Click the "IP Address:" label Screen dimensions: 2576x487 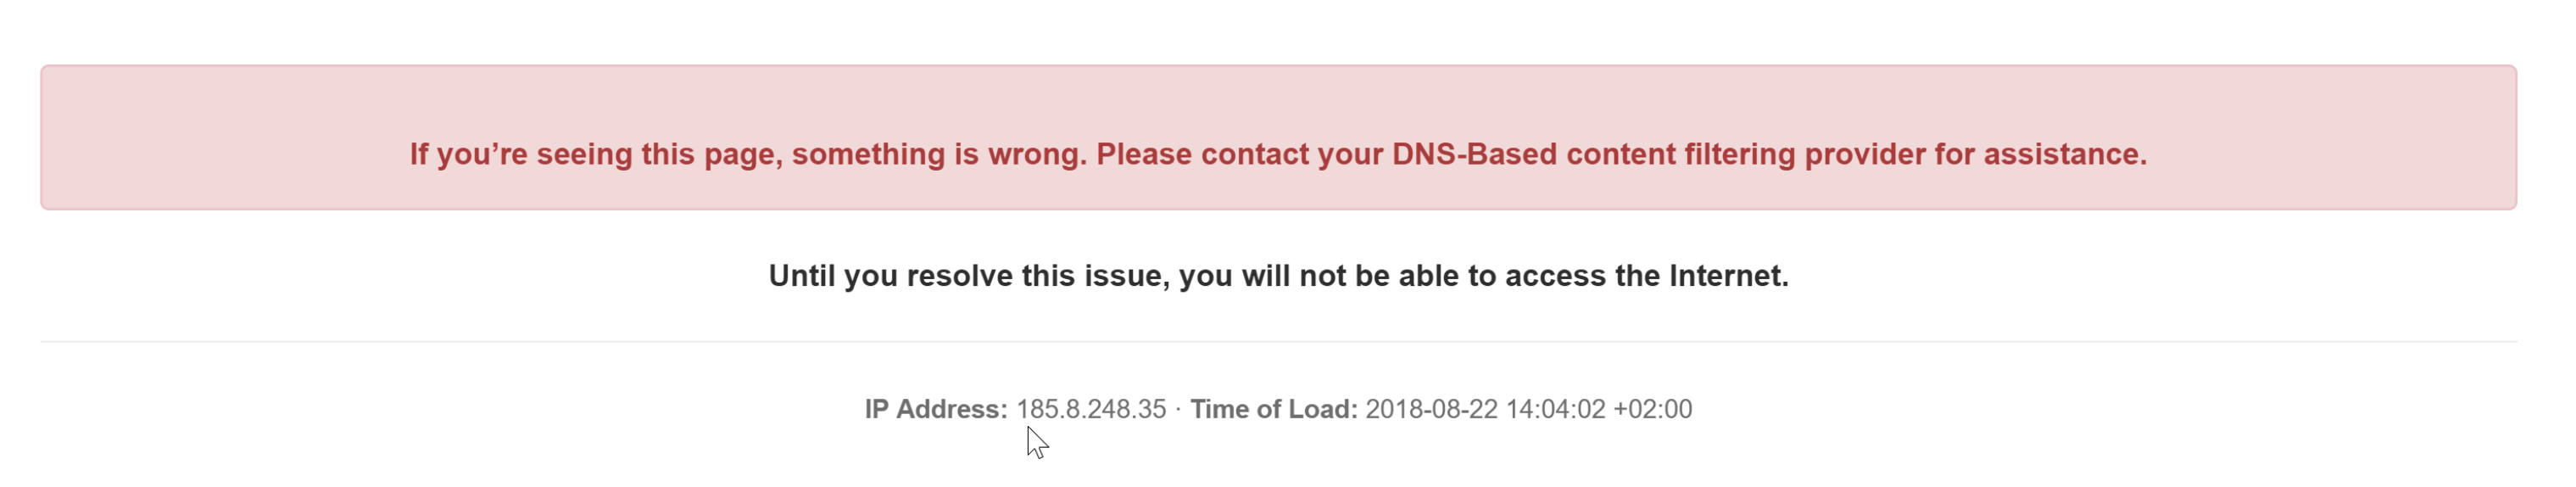(x=936, y=409)
